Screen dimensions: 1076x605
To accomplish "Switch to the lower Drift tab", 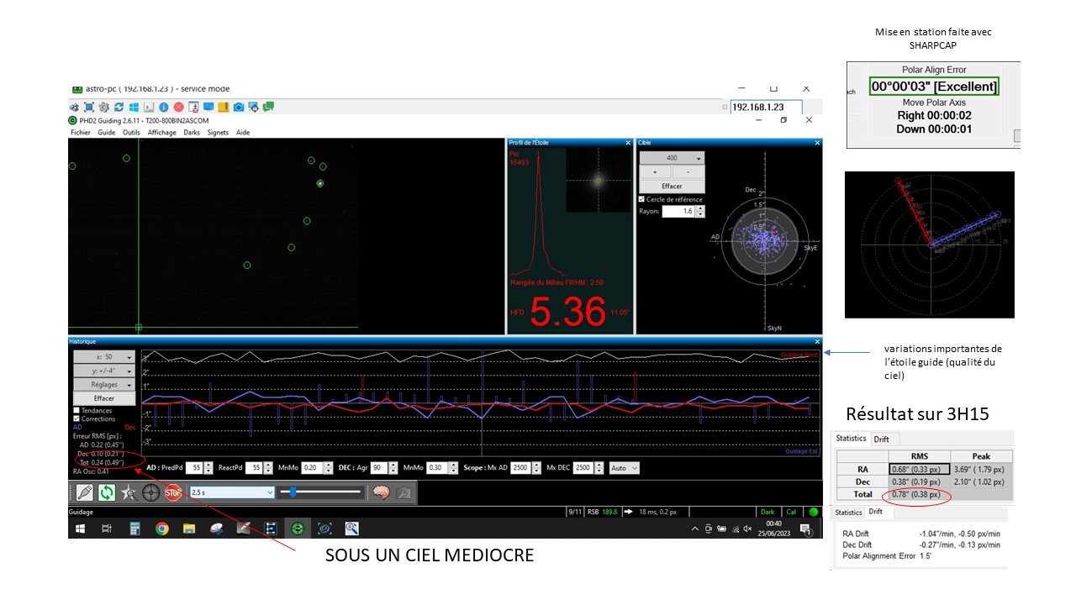I will click(x=876, y=512).
